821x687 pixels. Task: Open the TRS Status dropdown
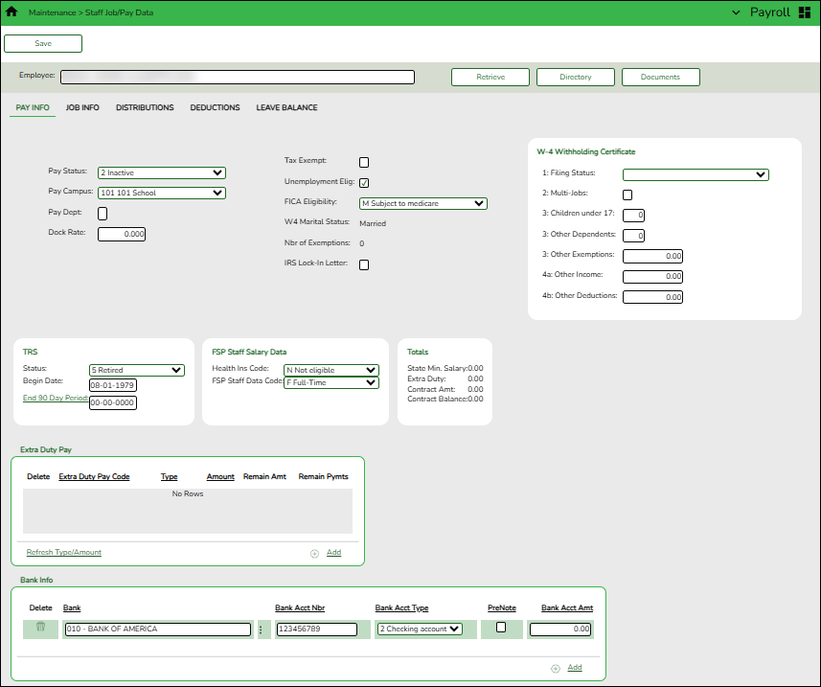pos(137,370)
